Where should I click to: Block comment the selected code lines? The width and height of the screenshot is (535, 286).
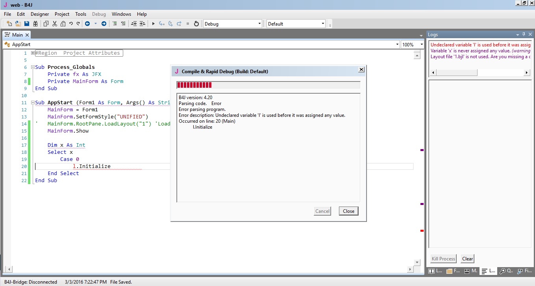pos(115,24)
